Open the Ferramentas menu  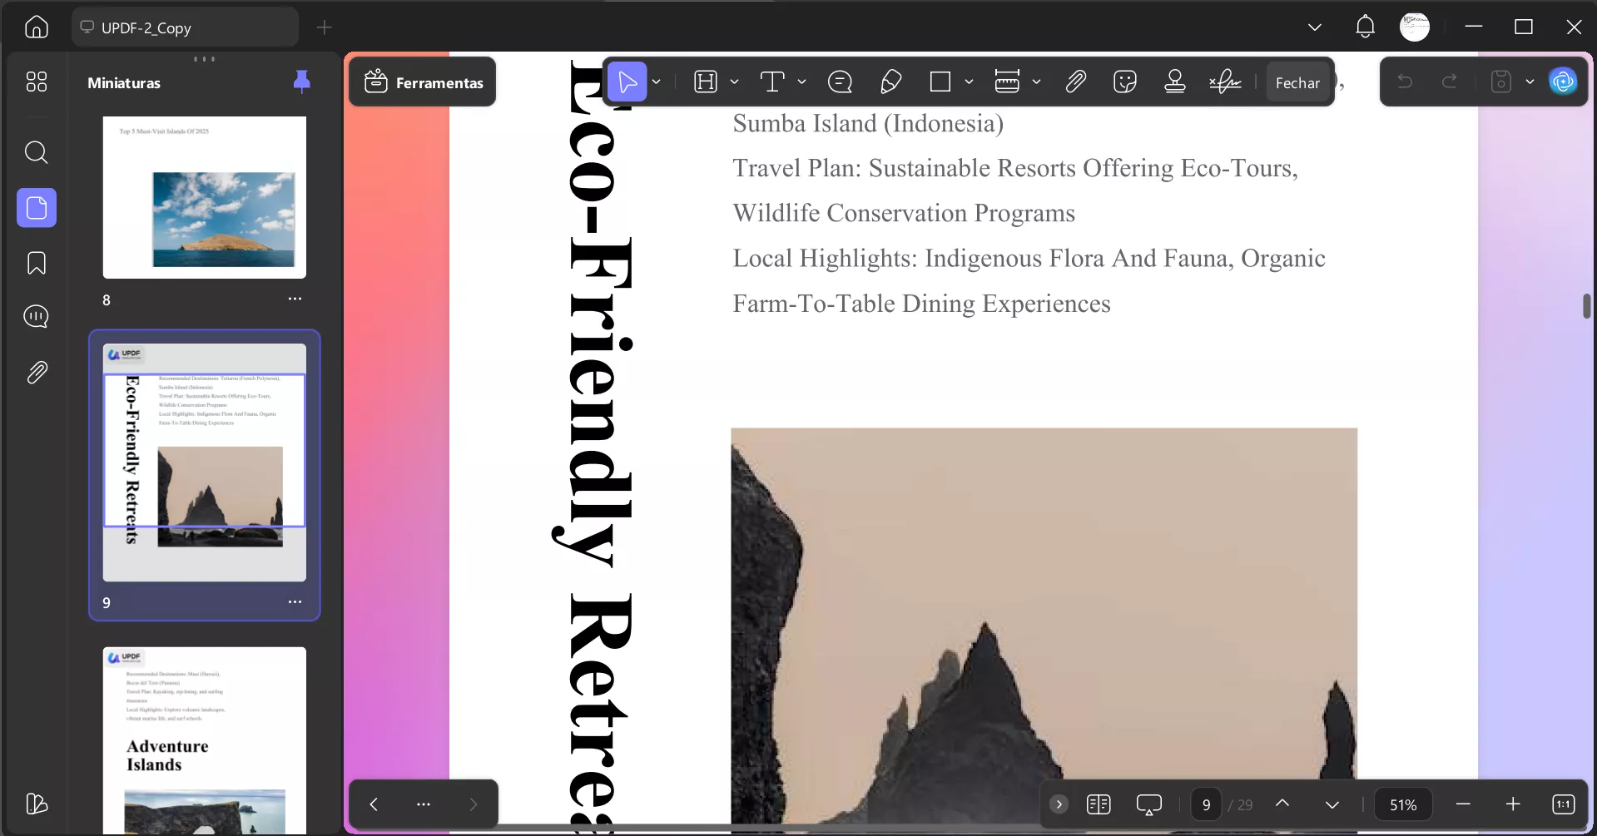[423, 82]
